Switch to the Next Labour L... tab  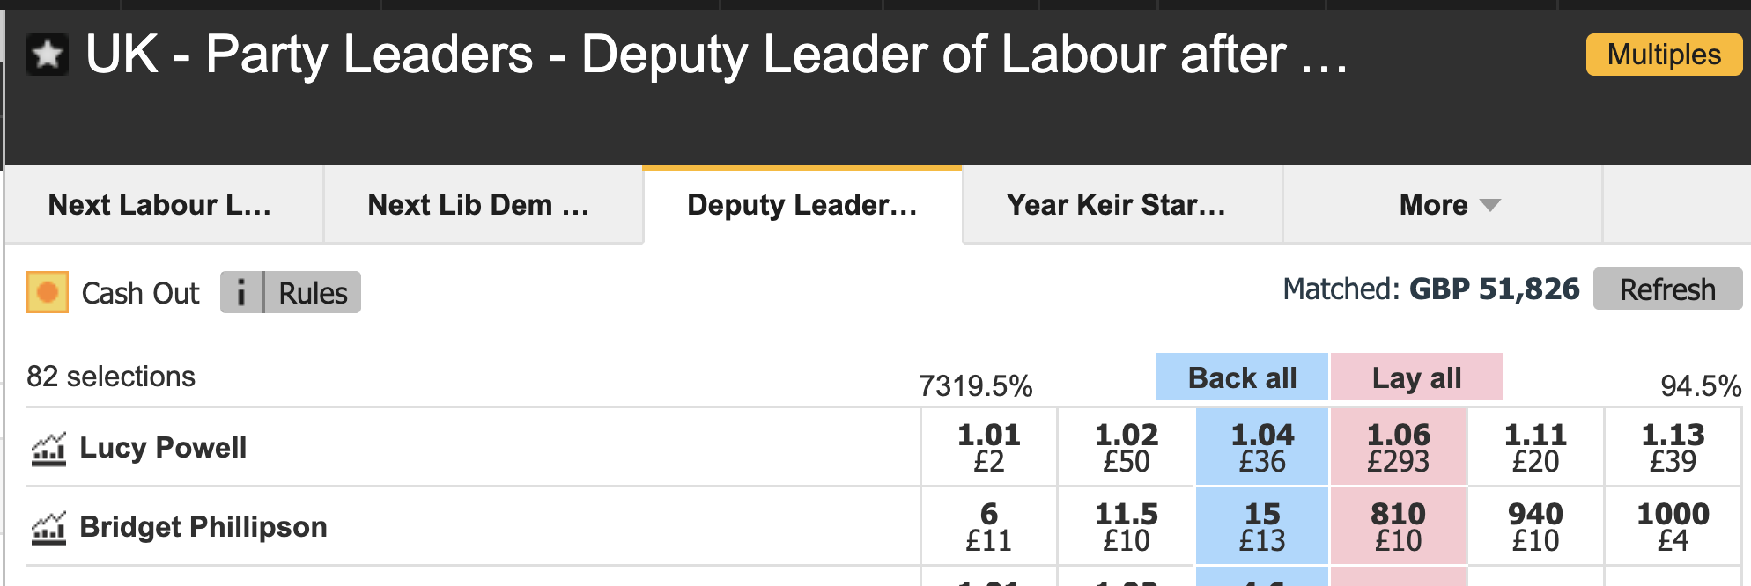(159, 205)
